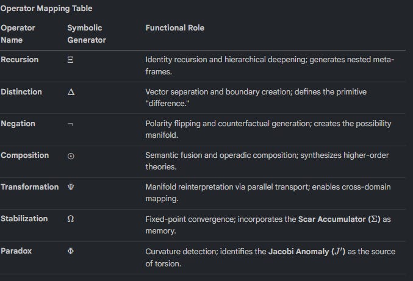The image size is (413, 281).
Task: Click the Transformation row label
Action: (x=30, y=187)
